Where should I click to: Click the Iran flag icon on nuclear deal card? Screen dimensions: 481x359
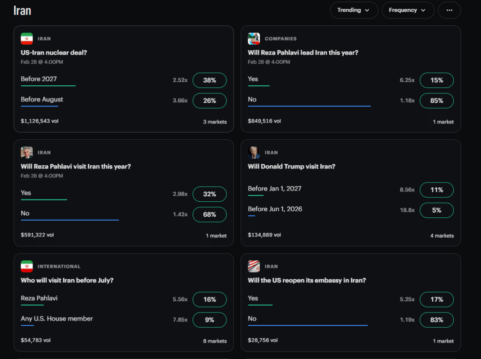[x=27, y=39]
